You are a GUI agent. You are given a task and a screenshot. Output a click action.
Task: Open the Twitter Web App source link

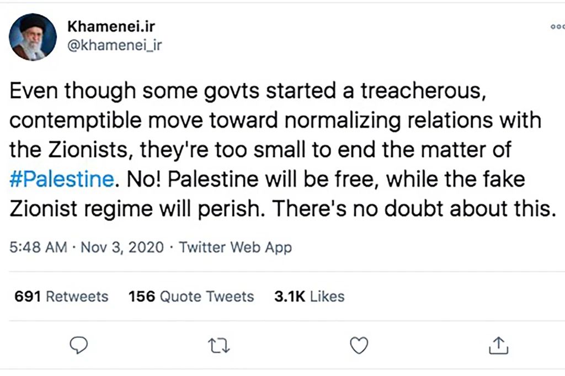pyautogui.click(x=236, y=248)
